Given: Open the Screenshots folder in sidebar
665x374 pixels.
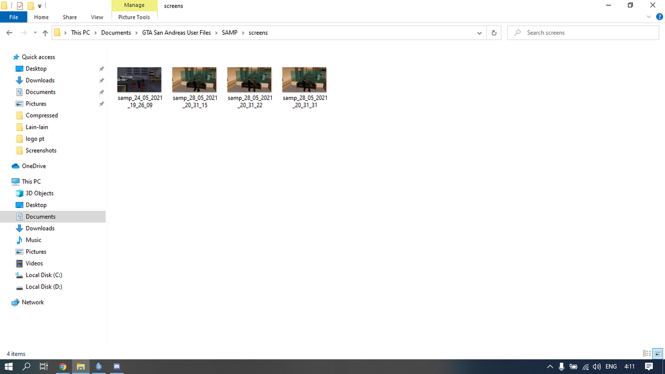Looking at the screenshot, I should [41, 151].
